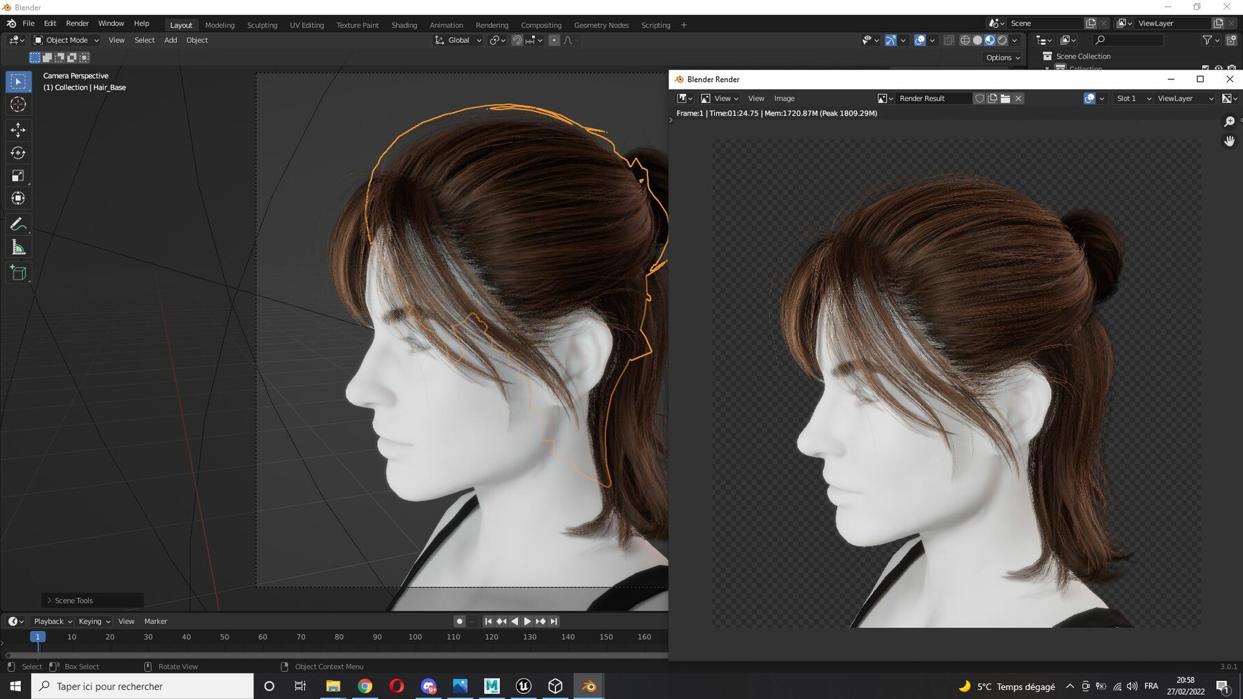Open the Slot 1 dropdown

point(1133,99)
